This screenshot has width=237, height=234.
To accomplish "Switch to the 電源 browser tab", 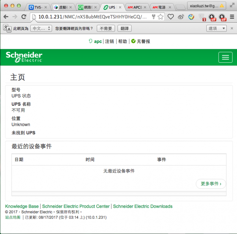I will click(x=162, y=7).
